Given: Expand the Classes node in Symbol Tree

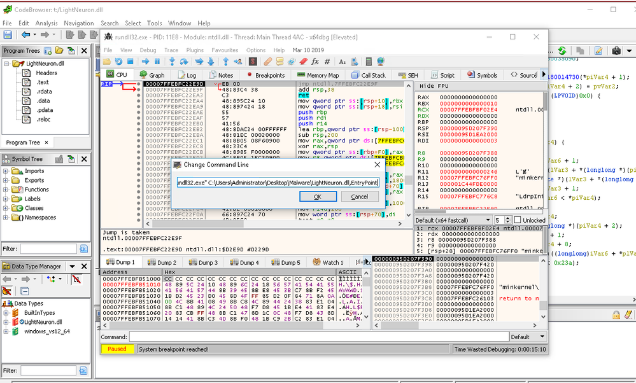Looking at the screenshot, I should 6,208.
